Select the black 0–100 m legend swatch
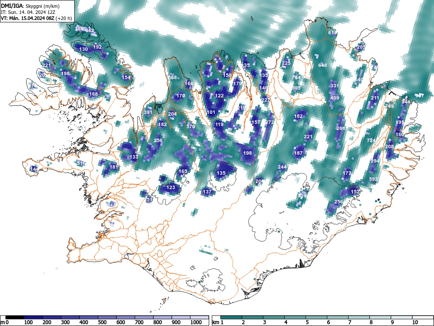The width and height of the screenshot is (434, 326). (15, 317)
